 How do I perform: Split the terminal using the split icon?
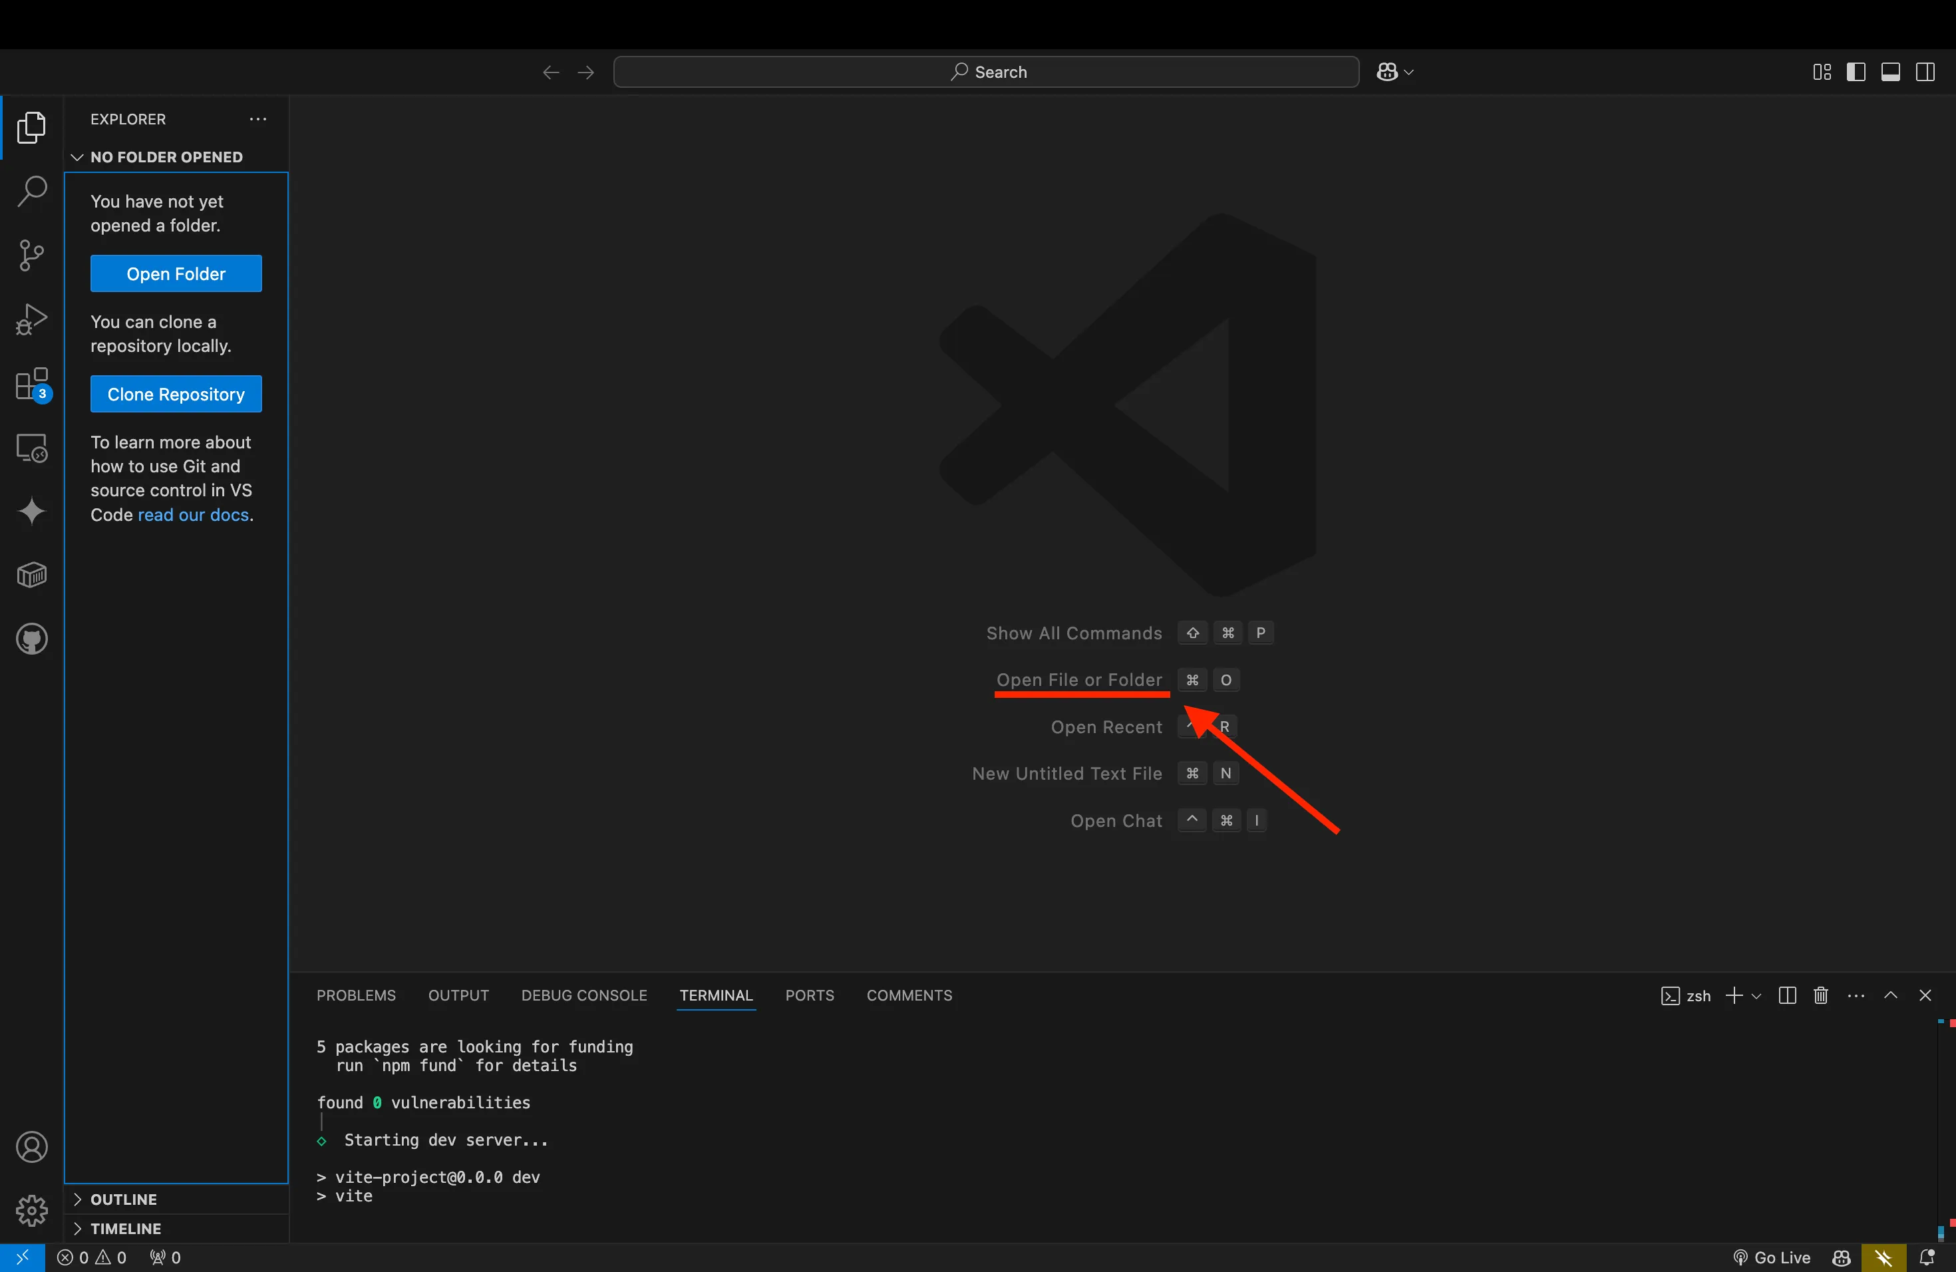tap(1788, 995)
